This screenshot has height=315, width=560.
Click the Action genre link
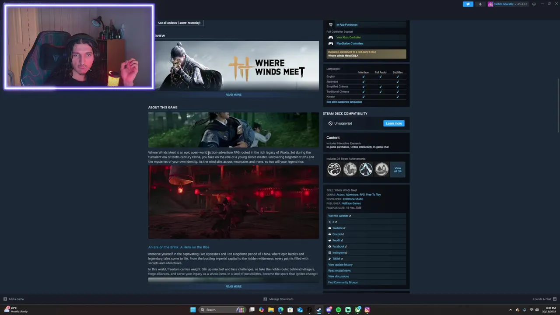(340, 195)
